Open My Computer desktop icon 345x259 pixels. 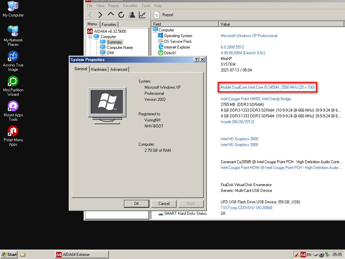(13, 9)
